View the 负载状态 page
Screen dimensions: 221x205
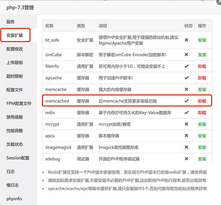[15, 144]
